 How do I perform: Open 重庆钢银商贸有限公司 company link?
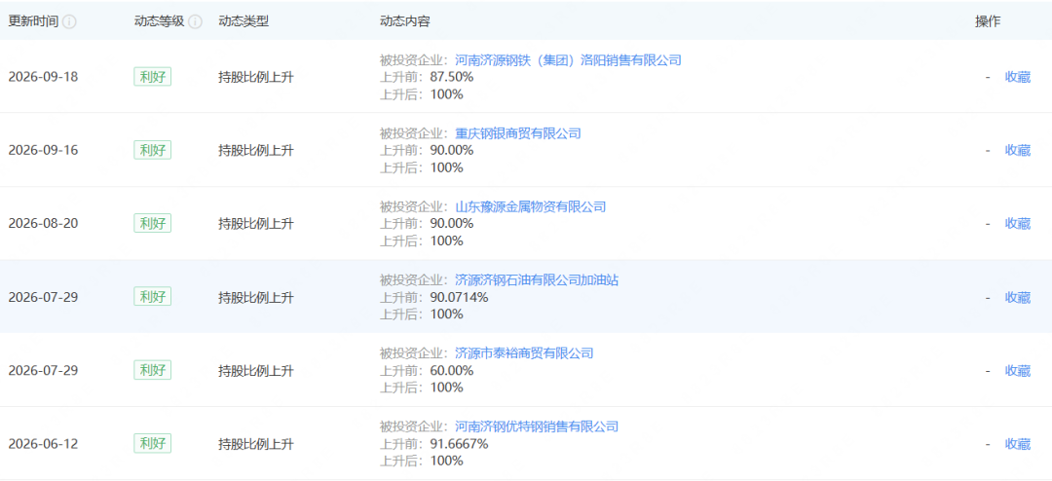518,133
